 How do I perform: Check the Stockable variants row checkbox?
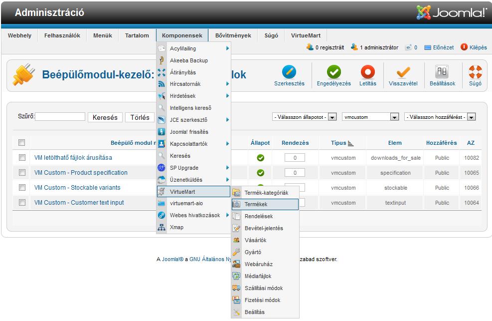click(x=22, y=188)
